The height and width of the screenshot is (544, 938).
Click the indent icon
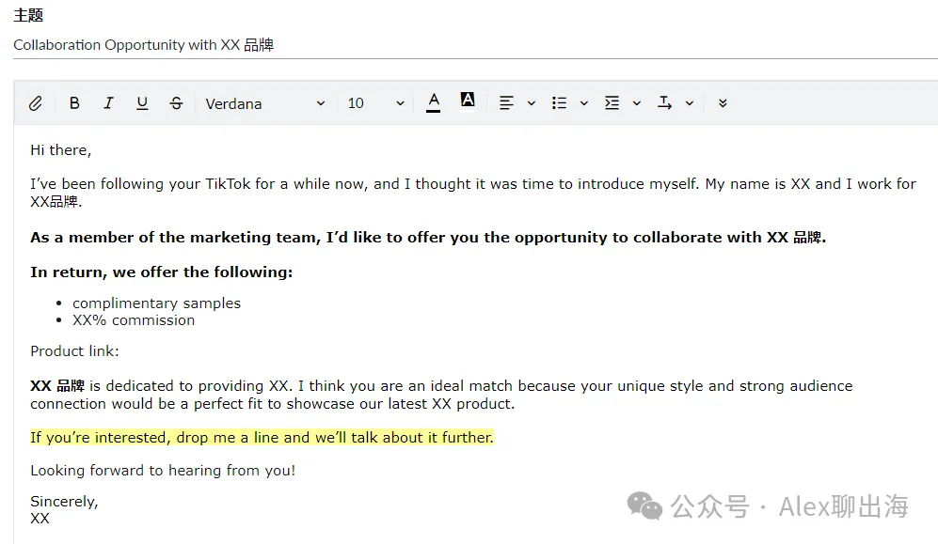click(612, 103)
